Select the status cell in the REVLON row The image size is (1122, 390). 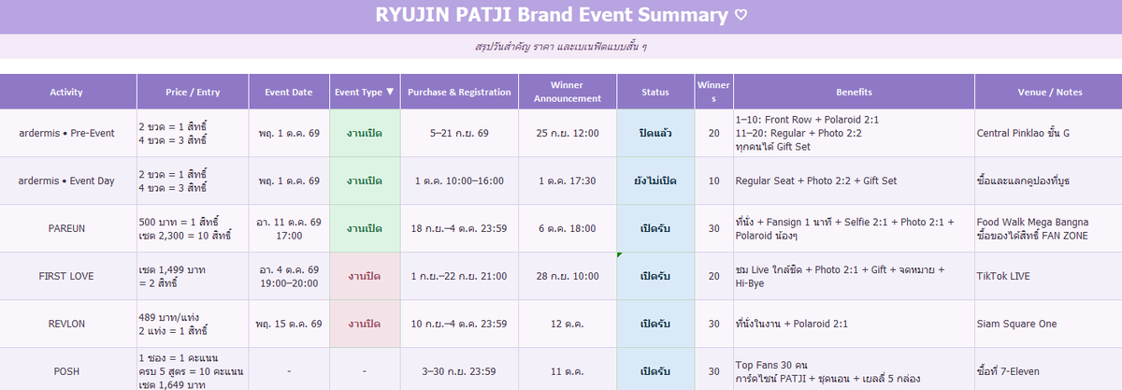(655, 324)
